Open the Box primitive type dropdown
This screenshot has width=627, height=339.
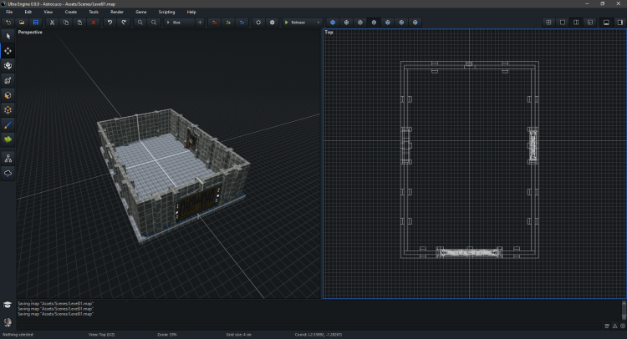click(179, 23)
